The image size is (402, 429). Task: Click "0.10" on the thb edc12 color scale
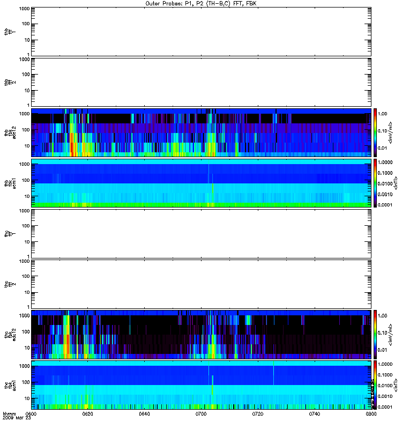coord(382,131)
